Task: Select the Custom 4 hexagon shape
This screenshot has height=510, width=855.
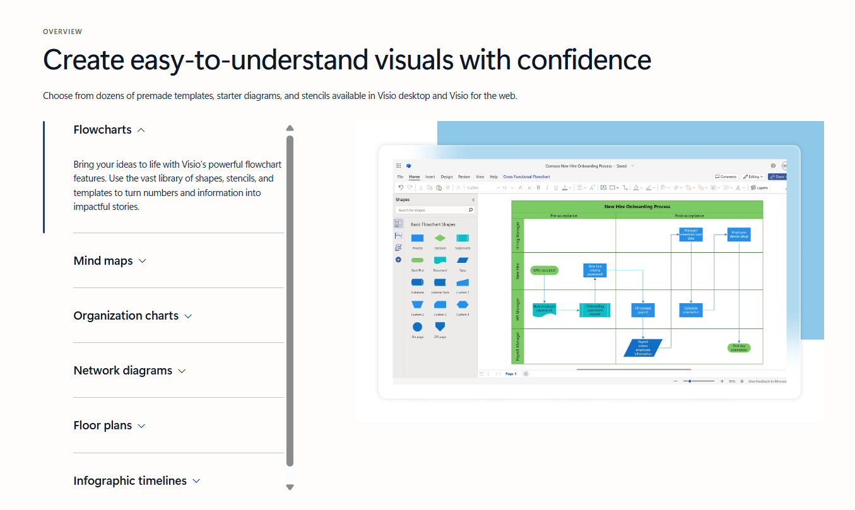Action: 463,304
